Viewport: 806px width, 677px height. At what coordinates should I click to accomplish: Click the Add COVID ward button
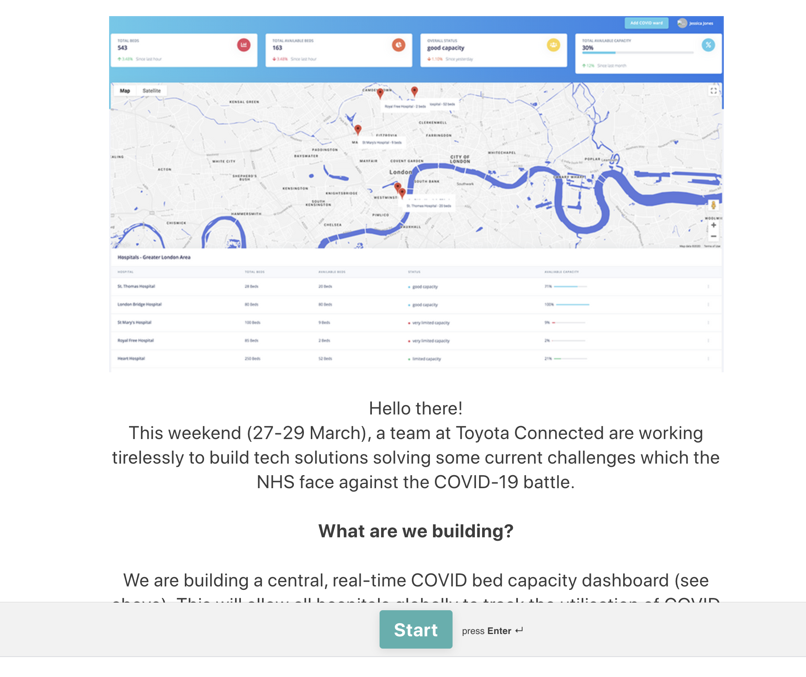646,23
